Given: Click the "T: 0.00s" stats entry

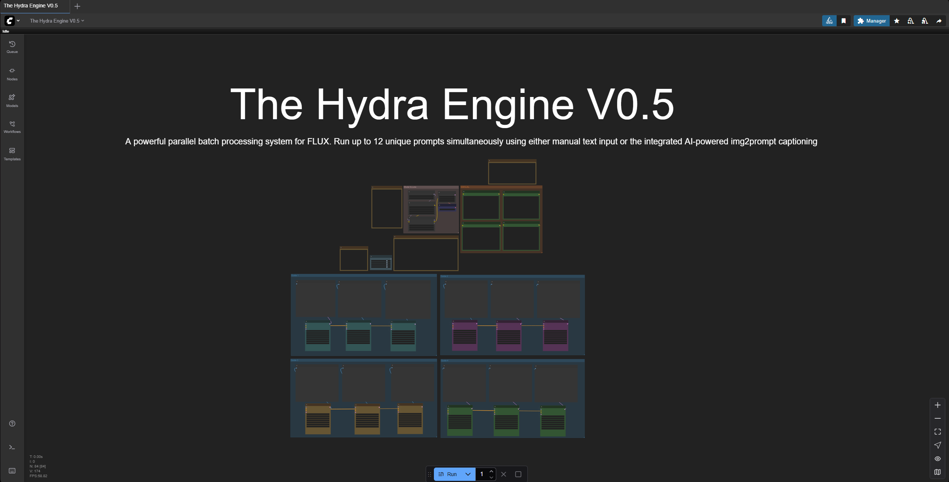Looking at the screenshot, I should click(36, 457).
